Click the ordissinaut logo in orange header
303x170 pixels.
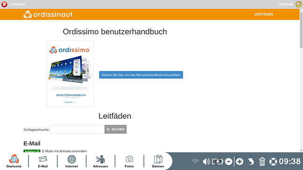(48, 14)
